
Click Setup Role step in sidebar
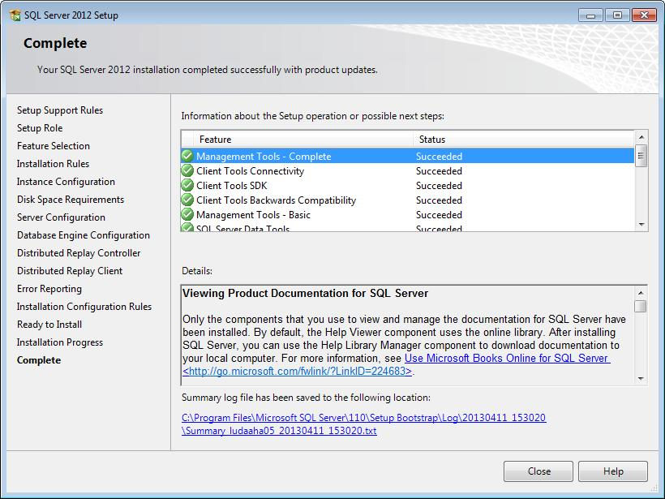(x=40, y=128)
